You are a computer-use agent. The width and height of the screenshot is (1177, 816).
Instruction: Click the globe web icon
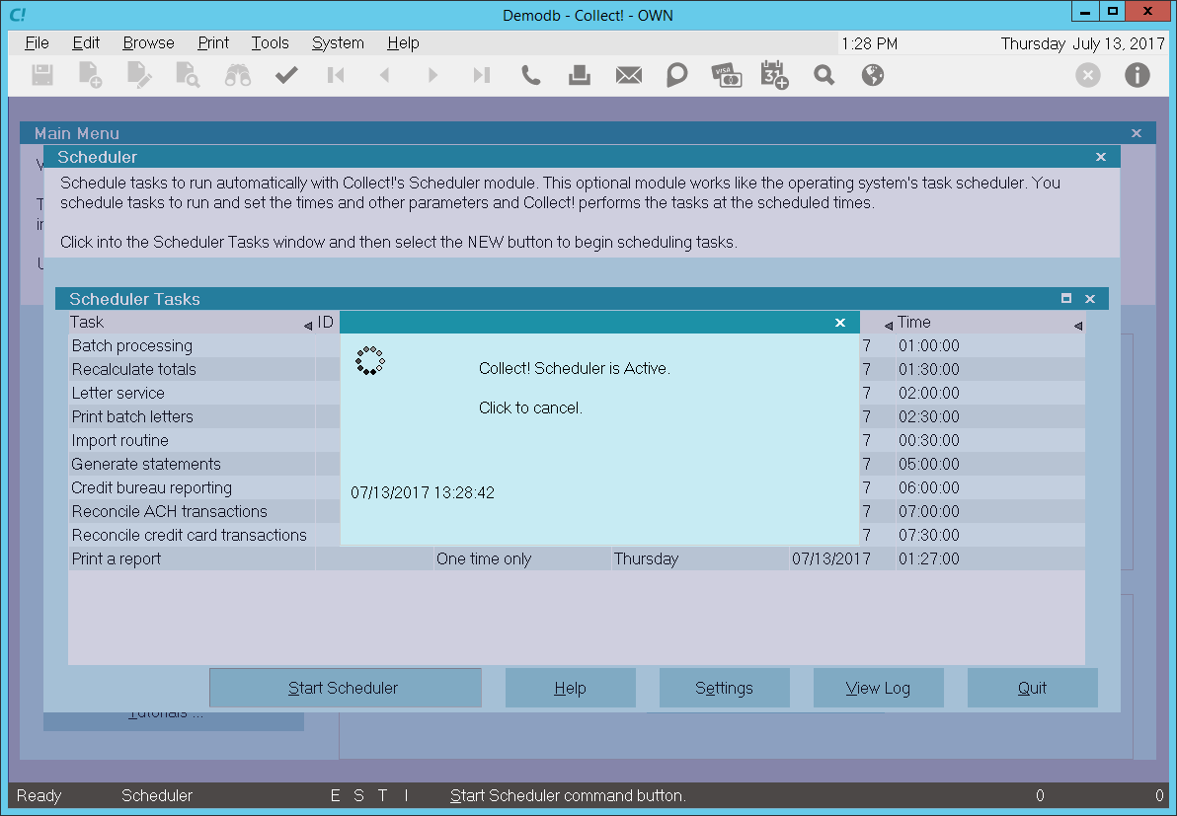pyautogui.click(x=873, y=75)
